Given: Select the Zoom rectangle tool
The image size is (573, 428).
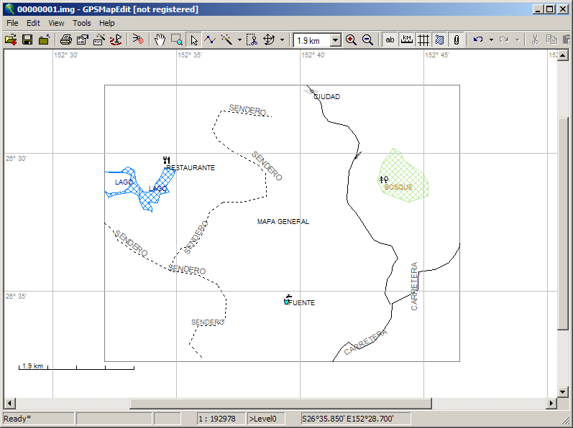Looking at the screenshot, I should pyautogui.click(x=177, y=40).
